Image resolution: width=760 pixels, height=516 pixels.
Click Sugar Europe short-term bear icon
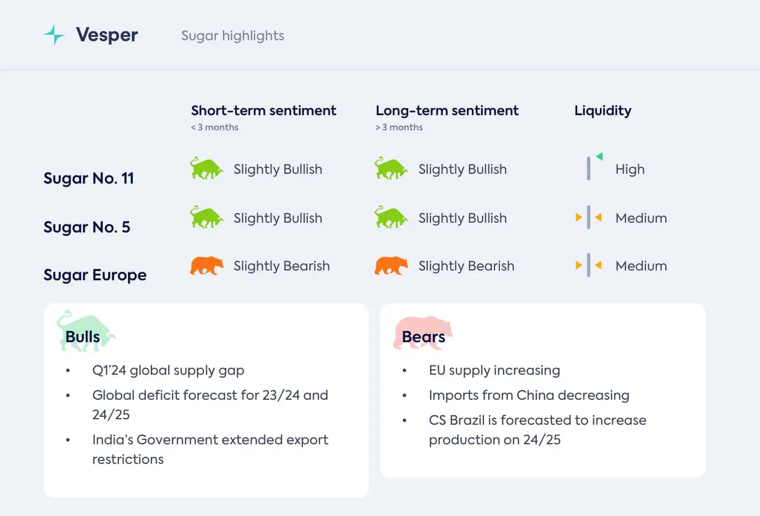click(206, 266)
